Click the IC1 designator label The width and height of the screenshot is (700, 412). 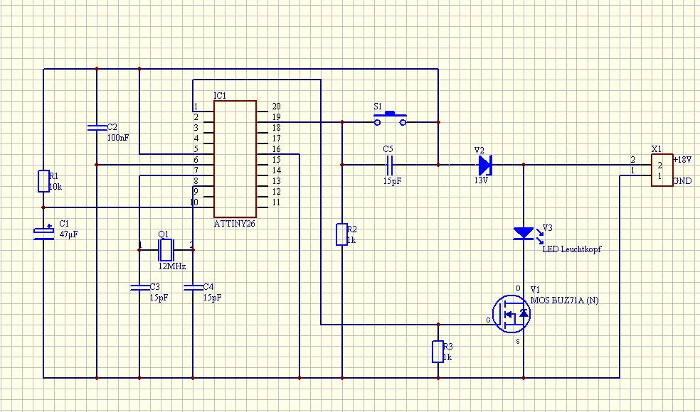coord(220,96)
